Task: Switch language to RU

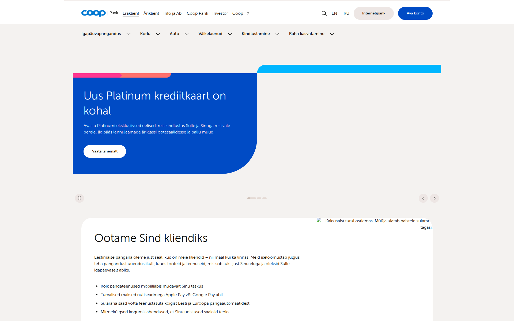Action: click(x=346, y=13)
